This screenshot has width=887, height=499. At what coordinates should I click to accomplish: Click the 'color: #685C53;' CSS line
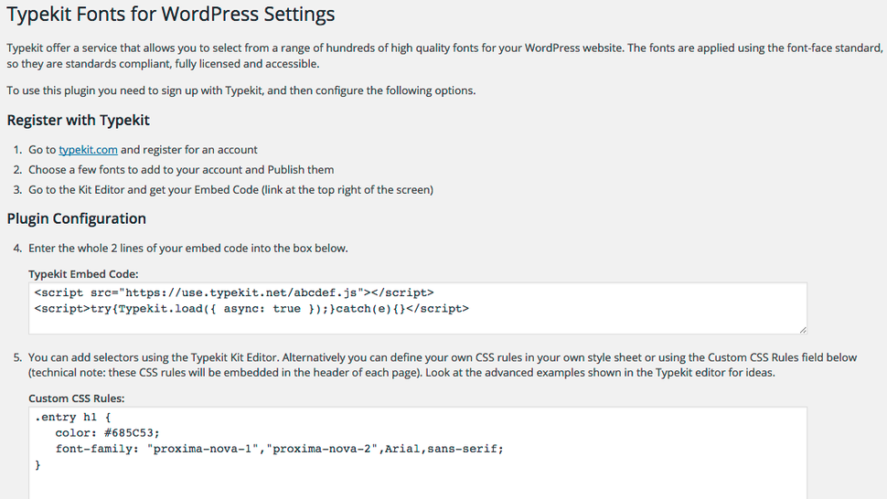pyautogui.click(x=108, y=433)
